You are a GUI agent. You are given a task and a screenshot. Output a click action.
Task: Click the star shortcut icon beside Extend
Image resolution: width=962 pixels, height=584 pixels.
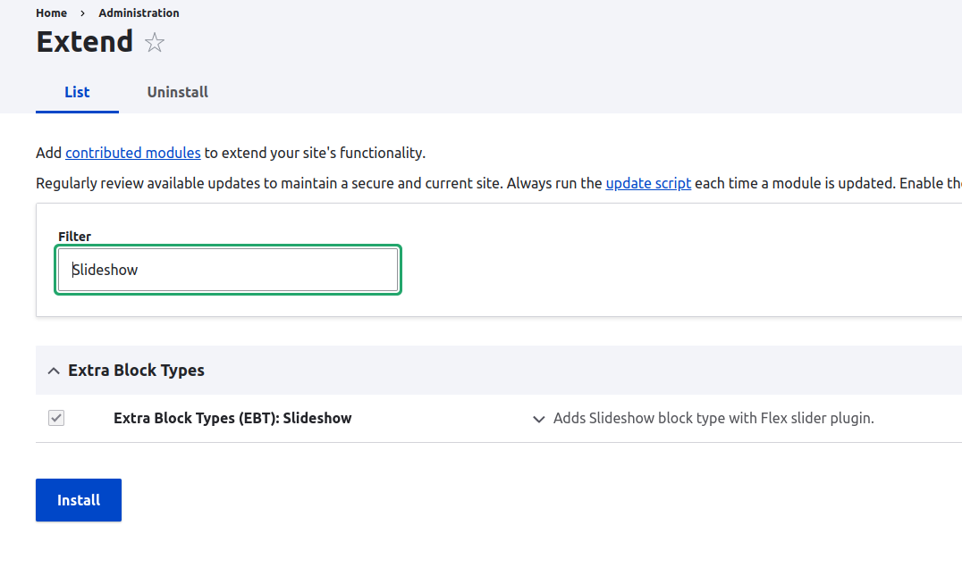click(x=155, y=43)
